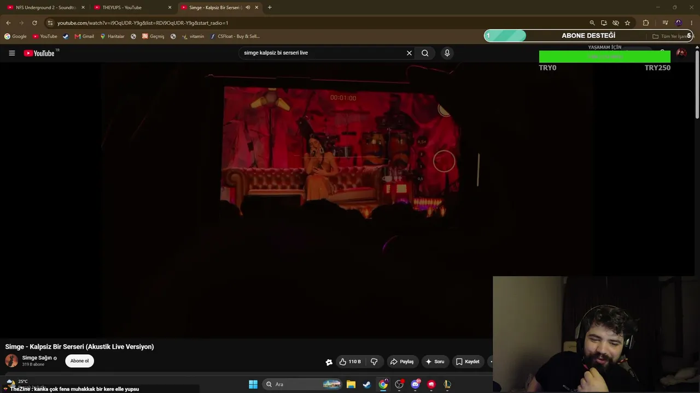
Task: Open the browser zoom magnifier icon
Action: click(x=592, y=23)
